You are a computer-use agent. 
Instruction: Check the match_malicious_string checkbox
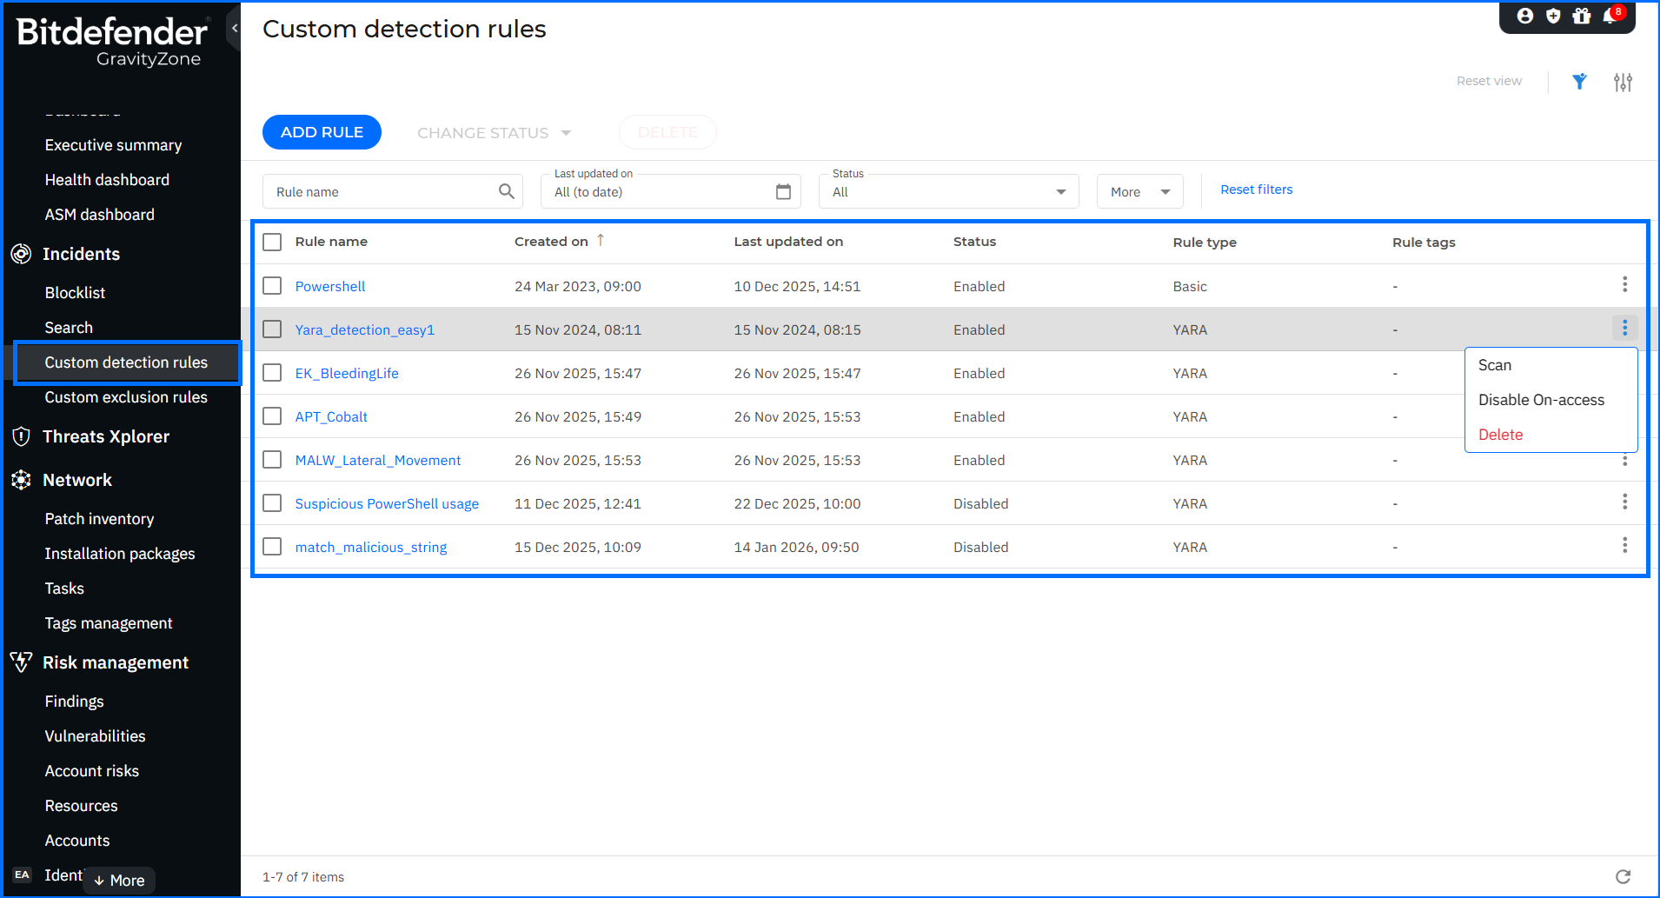(x=272, y=546)
